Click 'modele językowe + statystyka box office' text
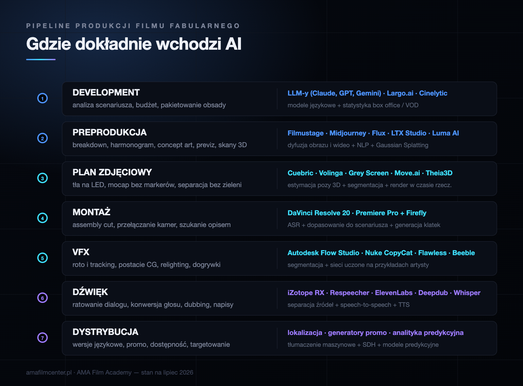Viewport: 523px width, 386px height. click(x=344, y=105)
